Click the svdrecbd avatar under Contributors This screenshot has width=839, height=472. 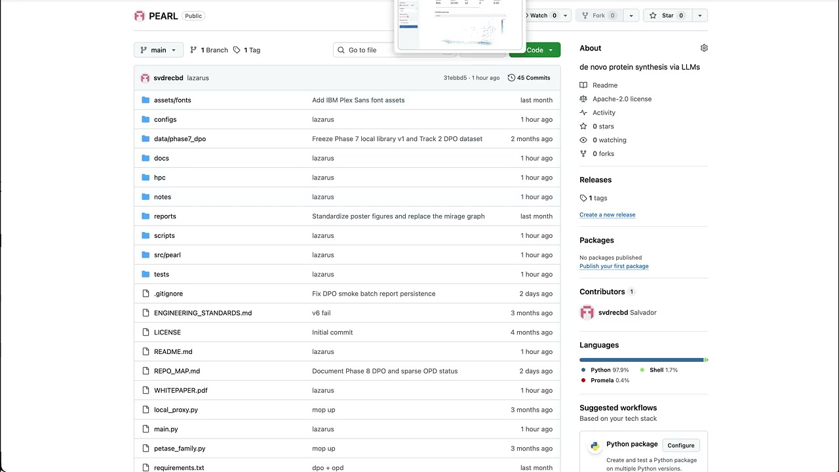pos(587,313)
